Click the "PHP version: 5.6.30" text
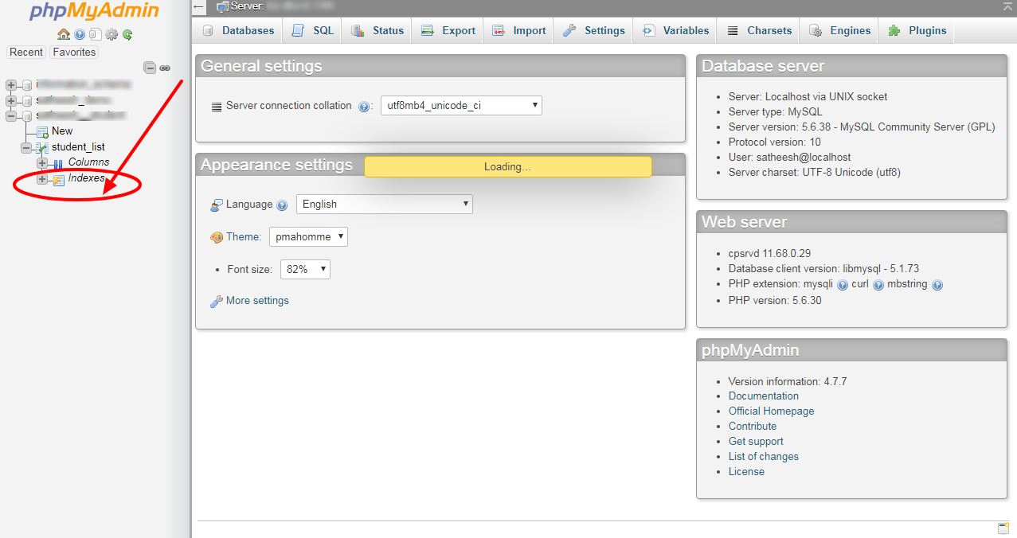Image resolution: width=1017 pixels, height=538 pixels. [775, 301]
